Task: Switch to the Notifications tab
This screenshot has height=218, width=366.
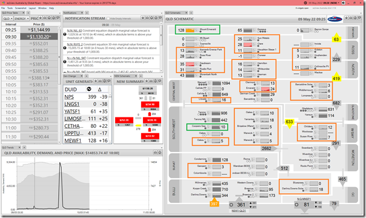Action: pos(70,13)
